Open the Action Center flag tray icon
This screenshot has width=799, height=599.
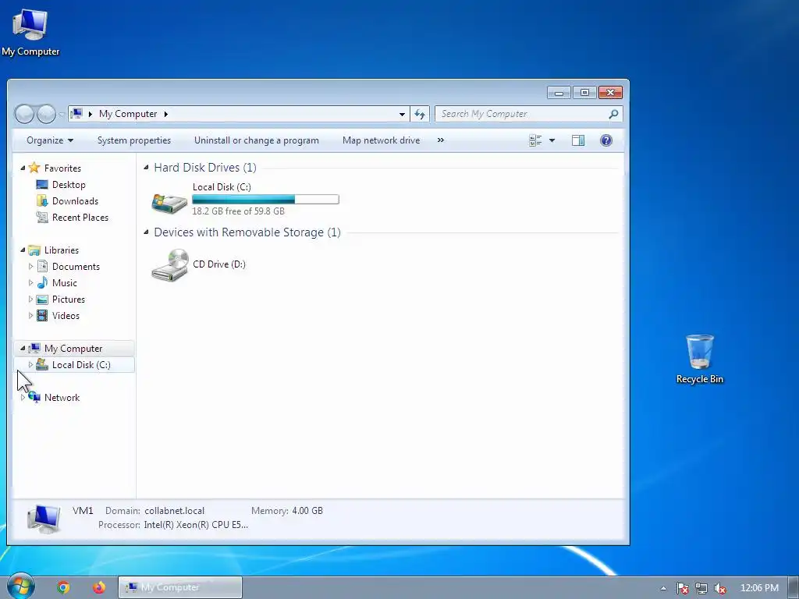[x=682, y=588]
